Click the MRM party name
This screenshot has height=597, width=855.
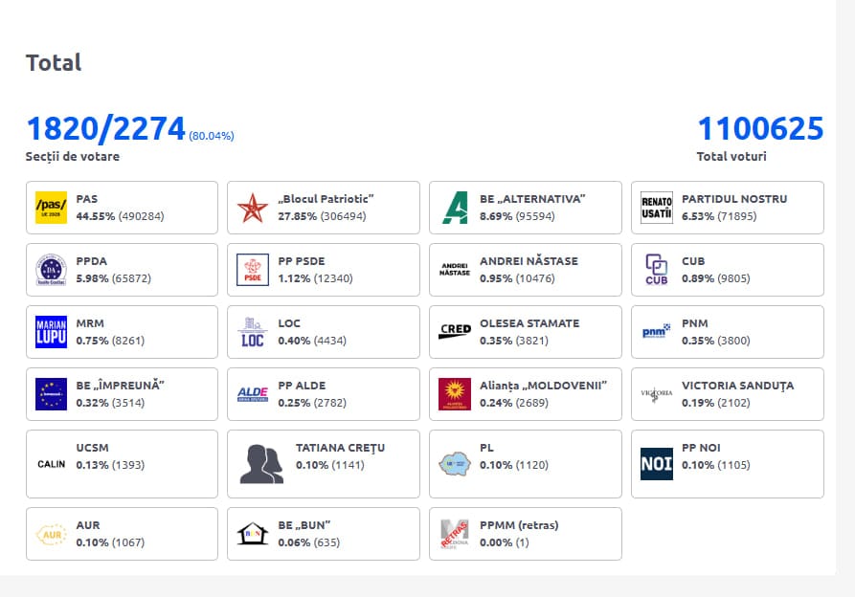(x=90, y=323)
